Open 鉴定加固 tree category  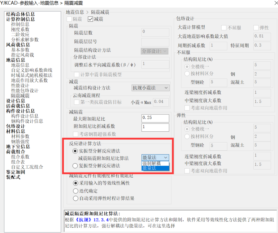click(x=16, y=172)
